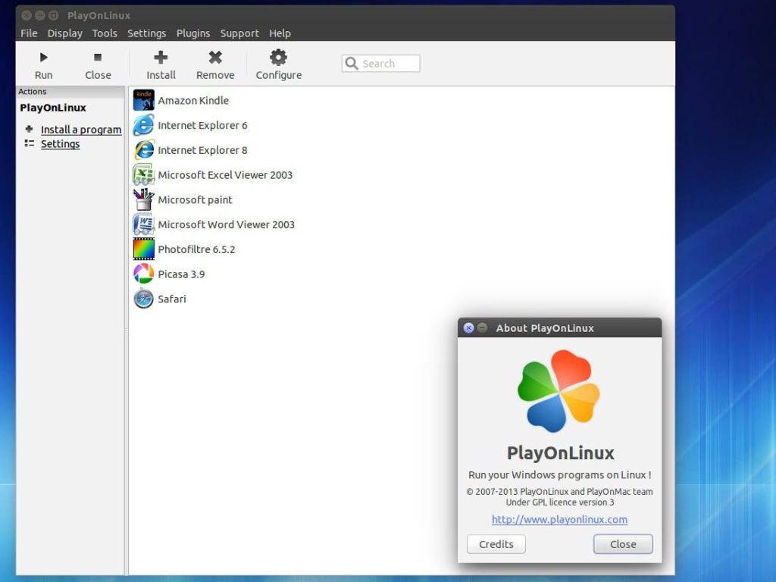
Task: Click the PlayOnLinux clover logo
Action: click(559, 391)
